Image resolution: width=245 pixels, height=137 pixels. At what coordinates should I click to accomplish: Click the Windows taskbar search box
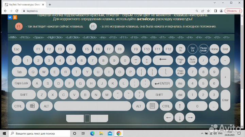coord(37,134)
